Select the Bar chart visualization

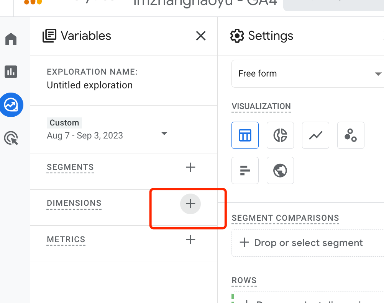[245, 171]
